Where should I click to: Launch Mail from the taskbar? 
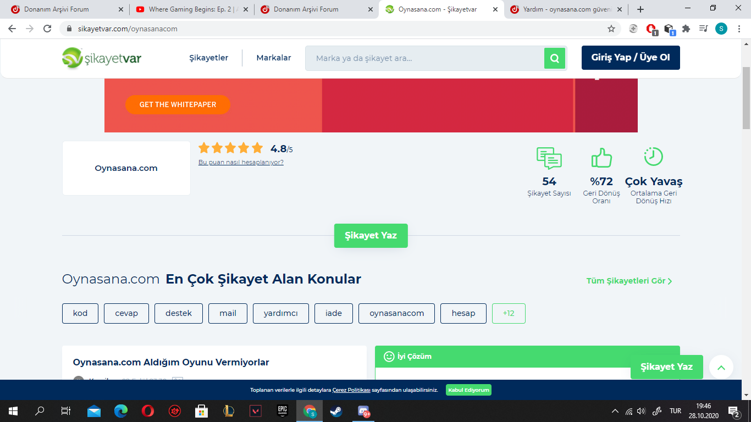coord(94,410)
